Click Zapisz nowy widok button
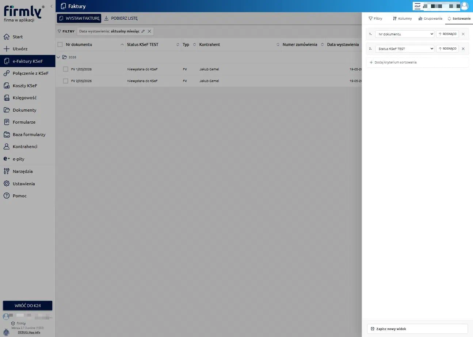473x337 pixels. tap(417, 329)
